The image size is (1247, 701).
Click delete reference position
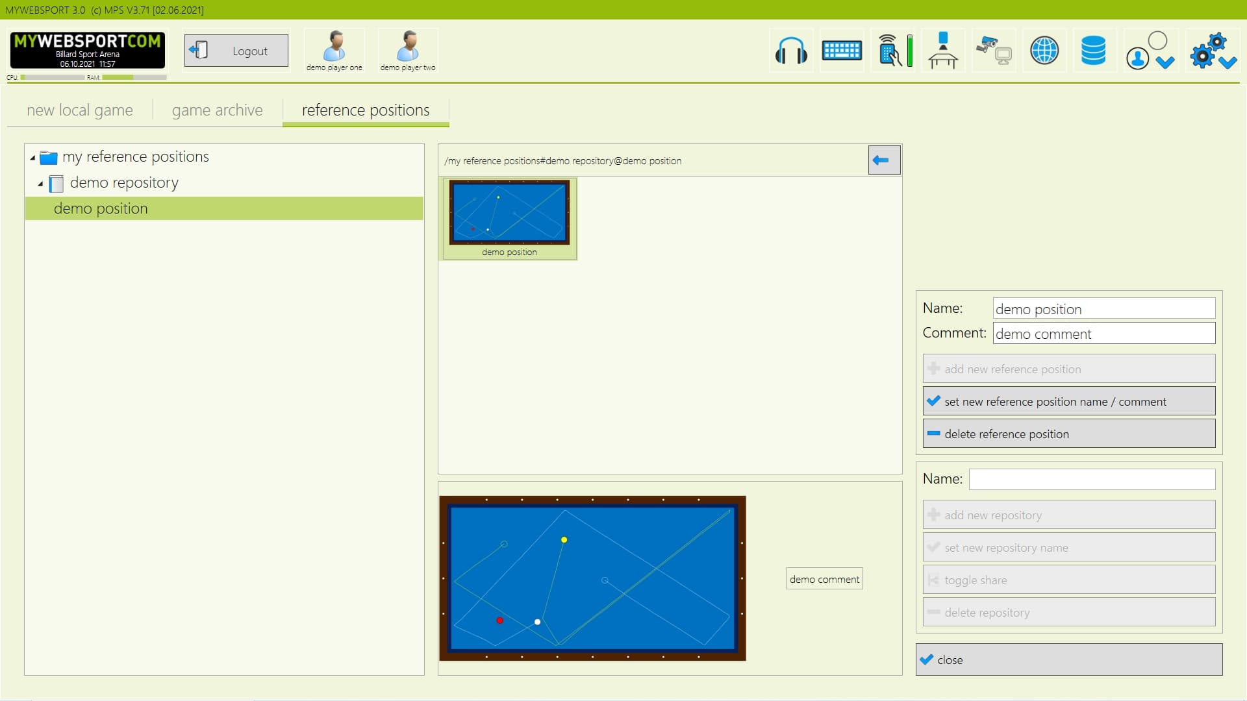click(x=1069, y=434)
